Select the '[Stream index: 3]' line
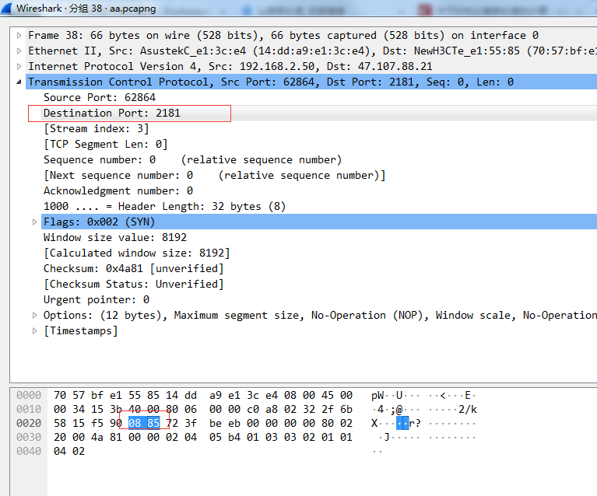Screen dimensions: 597x496 (97, 128)
